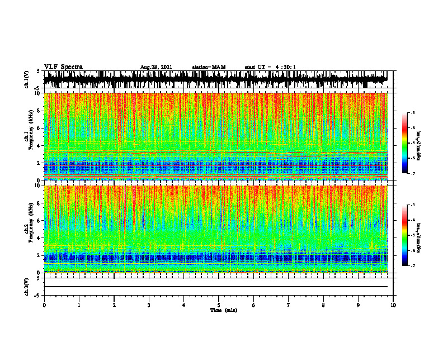Image resolution: width=443 pixels, height=342 pixels.
Task: Click the "-3" label on ch.2 color bar
Action: click(x=413, y=205)
